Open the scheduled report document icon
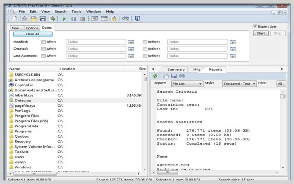 [114, 19]
